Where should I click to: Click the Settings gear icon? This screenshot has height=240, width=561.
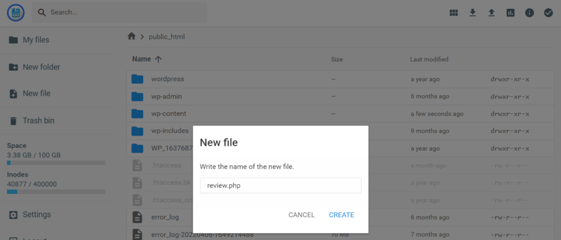(13, 215)
